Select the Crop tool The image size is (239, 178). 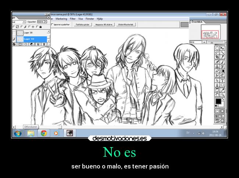pos(217,57)
